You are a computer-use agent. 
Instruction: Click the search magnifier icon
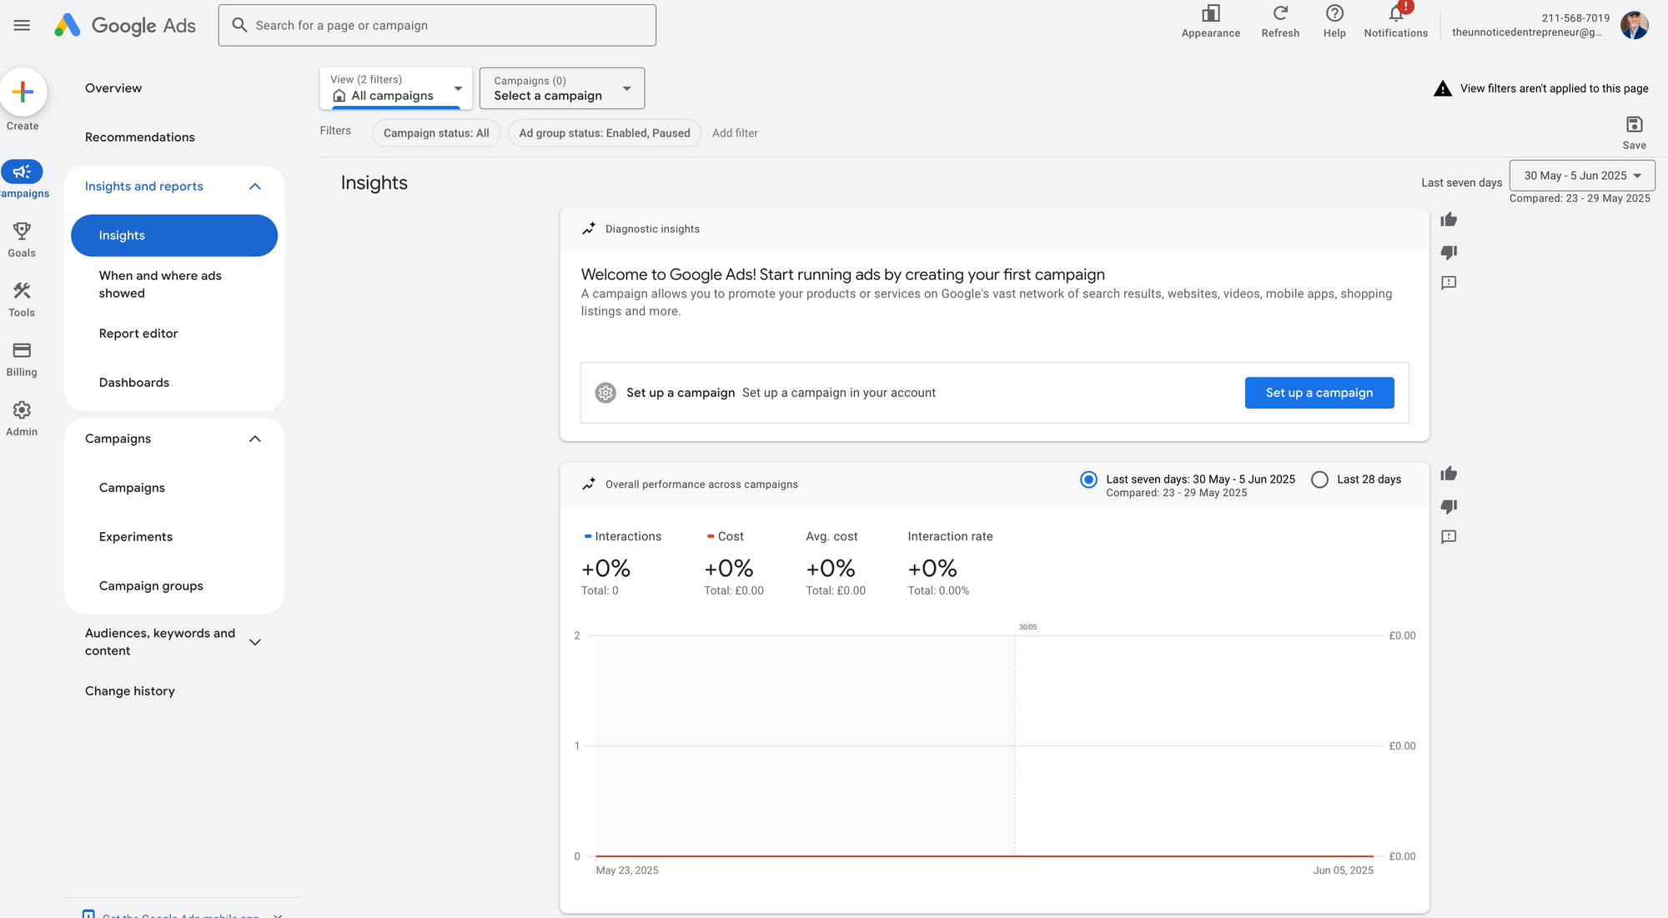coord(239,25)
